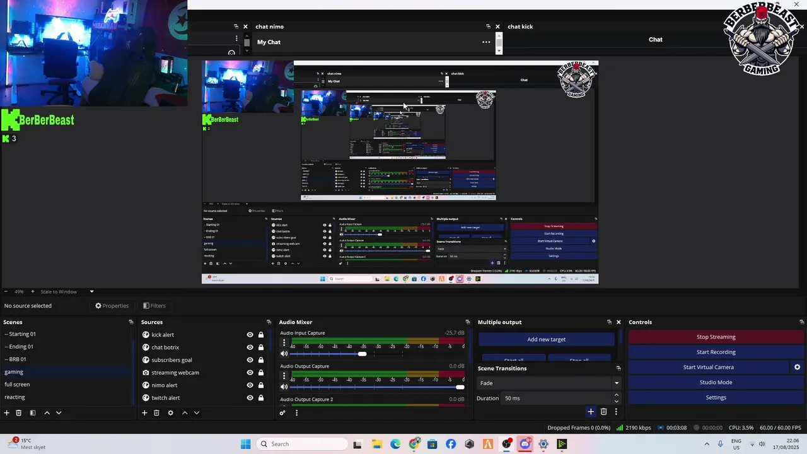Hide the twitch alert source
Screen dimensions: 807x454
click(250, 398)
